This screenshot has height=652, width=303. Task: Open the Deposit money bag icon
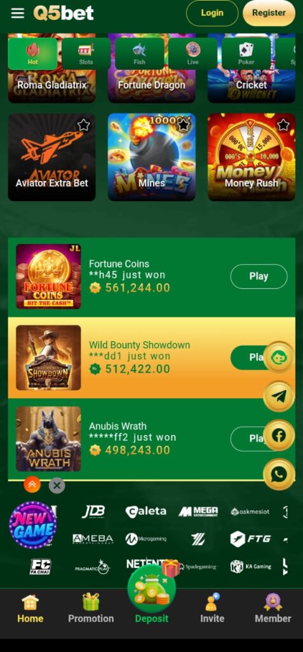[x=151, y=589]
